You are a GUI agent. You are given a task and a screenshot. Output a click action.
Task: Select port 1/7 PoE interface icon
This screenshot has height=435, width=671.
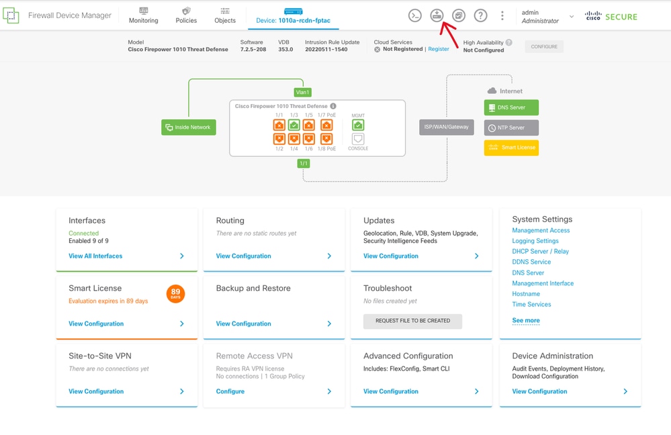click(326, 126)
